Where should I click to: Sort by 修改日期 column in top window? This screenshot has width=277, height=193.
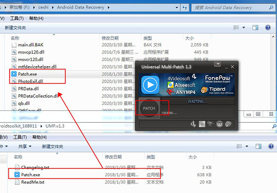(x=110, y=38)
